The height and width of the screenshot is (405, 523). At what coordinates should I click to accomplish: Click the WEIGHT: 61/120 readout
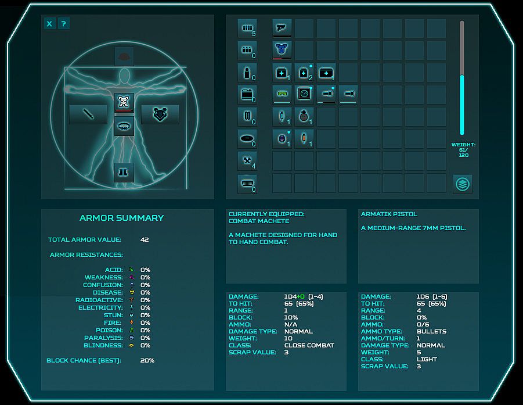click(463, 150)
